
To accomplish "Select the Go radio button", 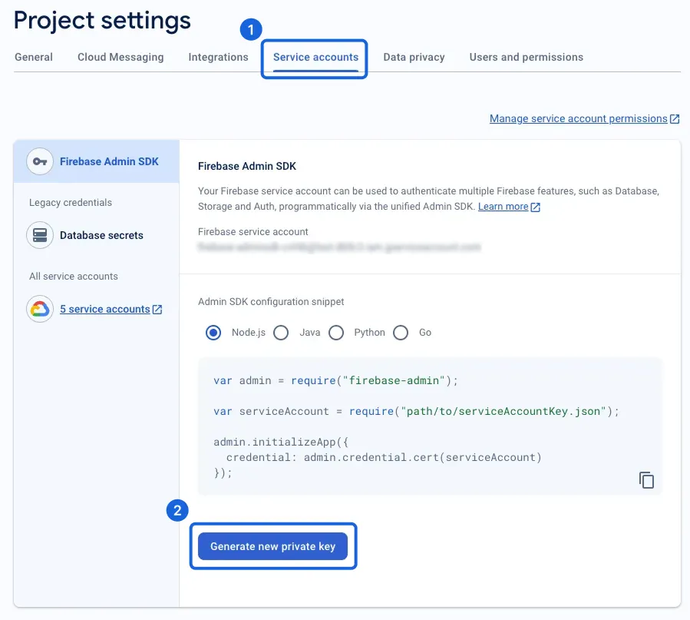I will (x=401, y=333).
